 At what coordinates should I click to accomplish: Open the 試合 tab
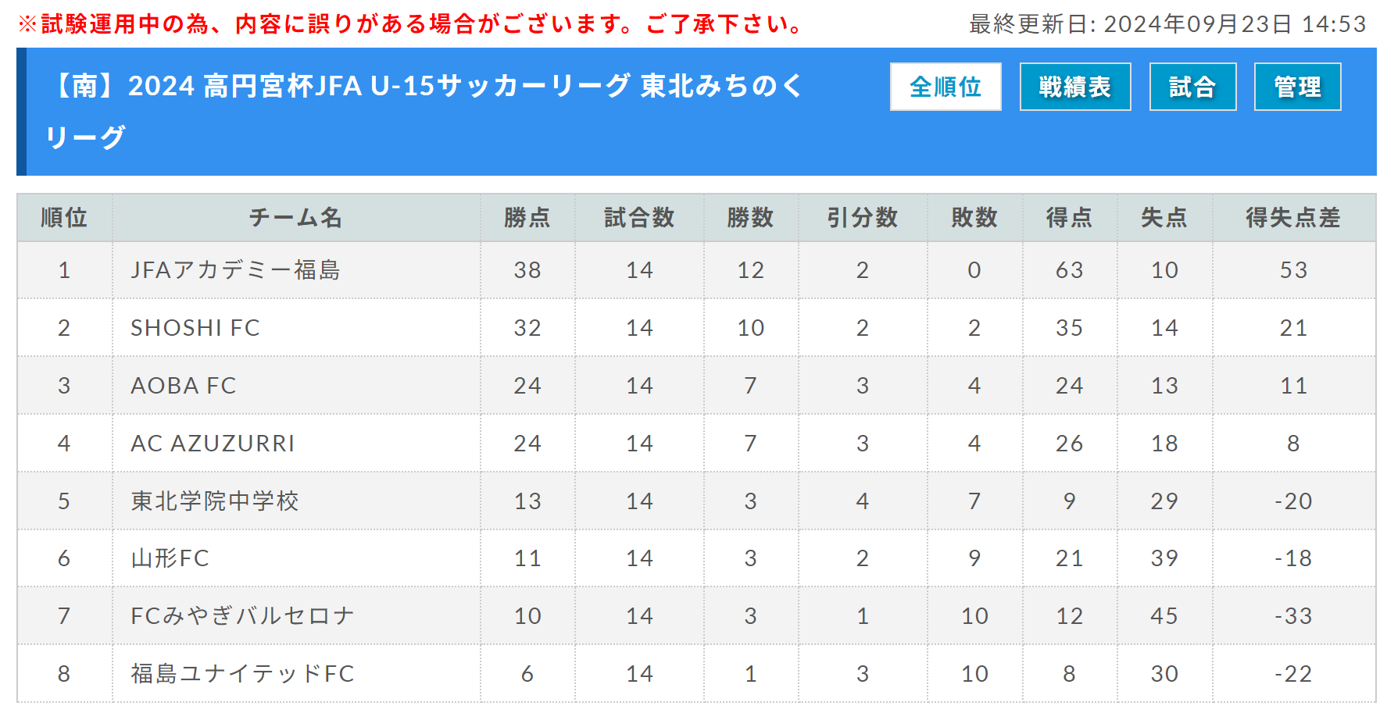pos(1192,87)
